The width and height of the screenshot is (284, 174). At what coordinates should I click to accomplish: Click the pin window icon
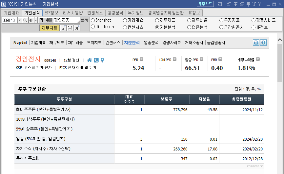[x=248, y=4]
